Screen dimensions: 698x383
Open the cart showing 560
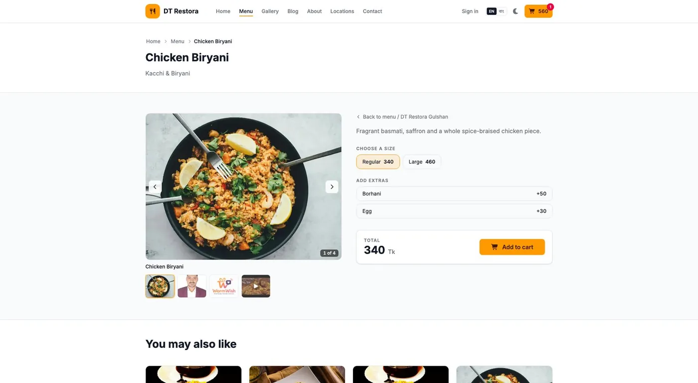538,11
